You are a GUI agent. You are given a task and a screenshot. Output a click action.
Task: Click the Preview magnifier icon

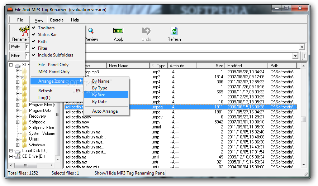[x=91, y=31]
